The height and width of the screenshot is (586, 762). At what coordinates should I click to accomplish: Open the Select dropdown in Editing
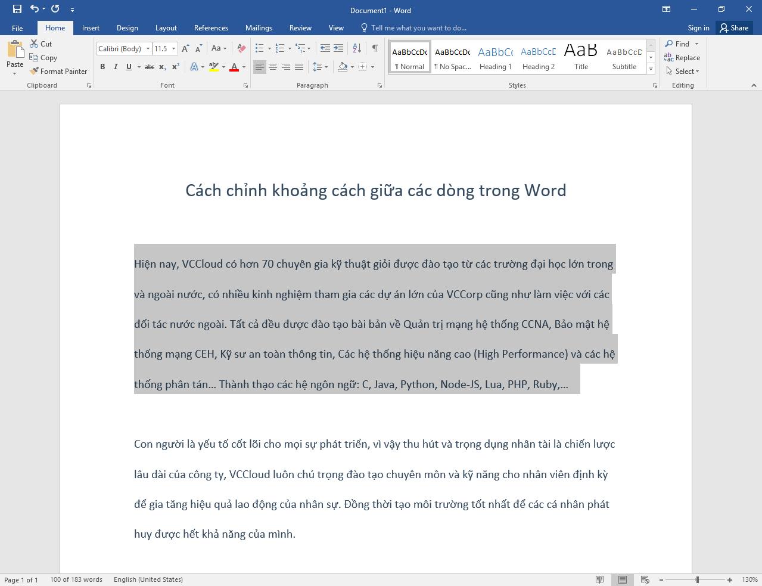click(x=686, y=71)
